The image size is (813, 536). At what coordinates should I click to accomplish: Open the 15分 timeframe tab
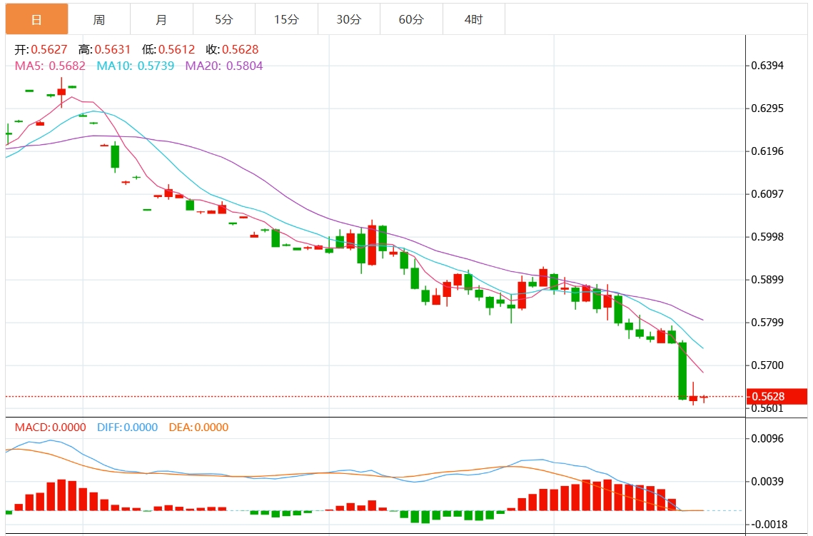pos(287,19)
